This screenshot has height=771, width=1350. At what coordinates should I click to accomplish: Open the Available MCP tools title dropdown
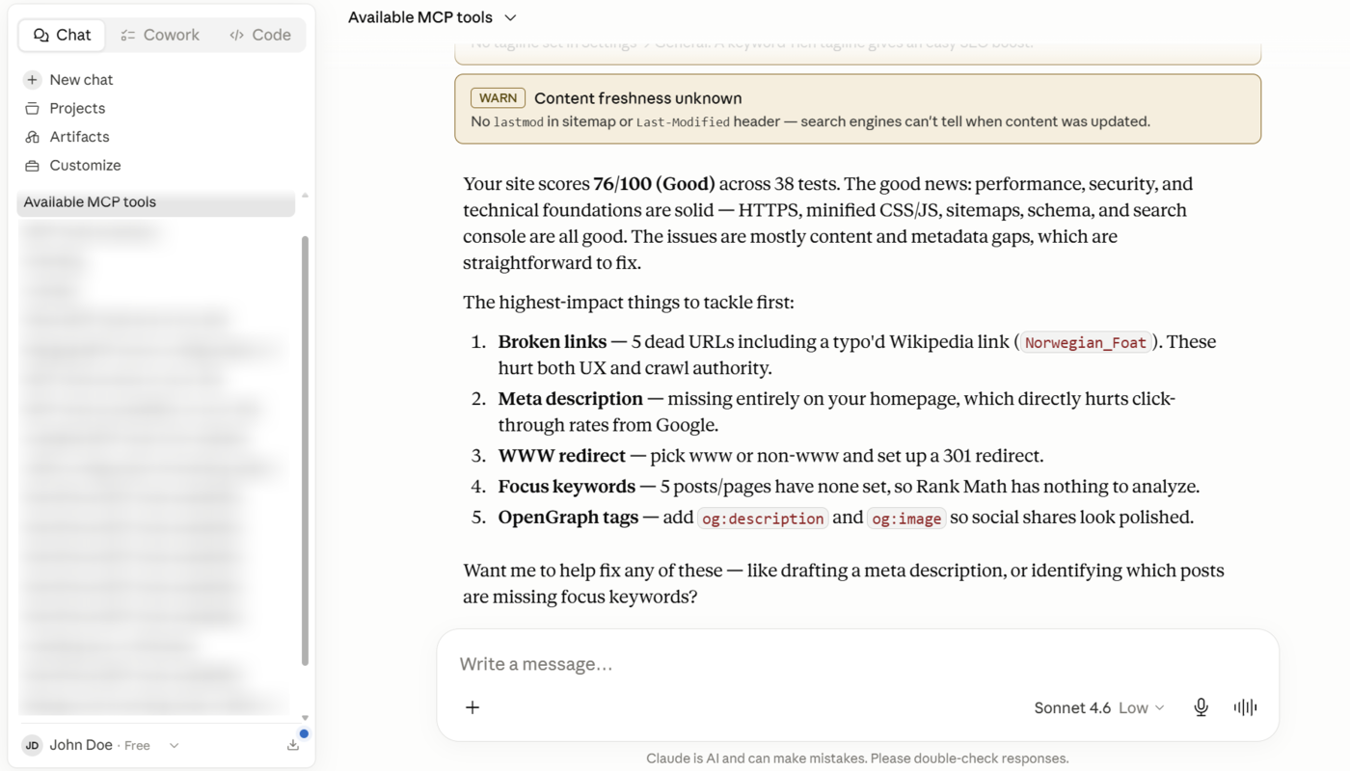point(433,17)
